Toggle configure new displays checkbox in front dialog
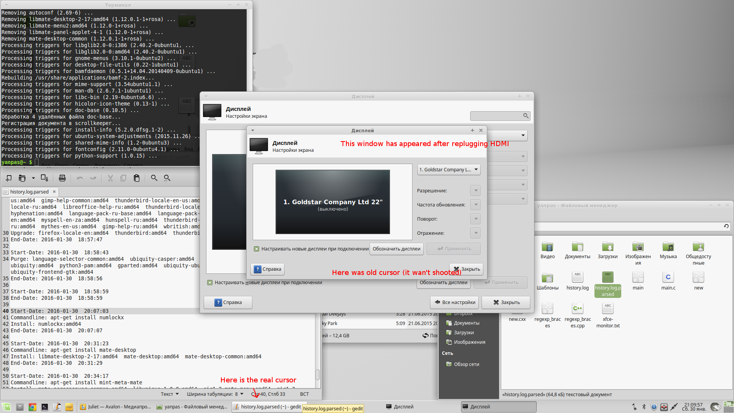The height and width of the screenshot is (413, 734). coord(257,249)
